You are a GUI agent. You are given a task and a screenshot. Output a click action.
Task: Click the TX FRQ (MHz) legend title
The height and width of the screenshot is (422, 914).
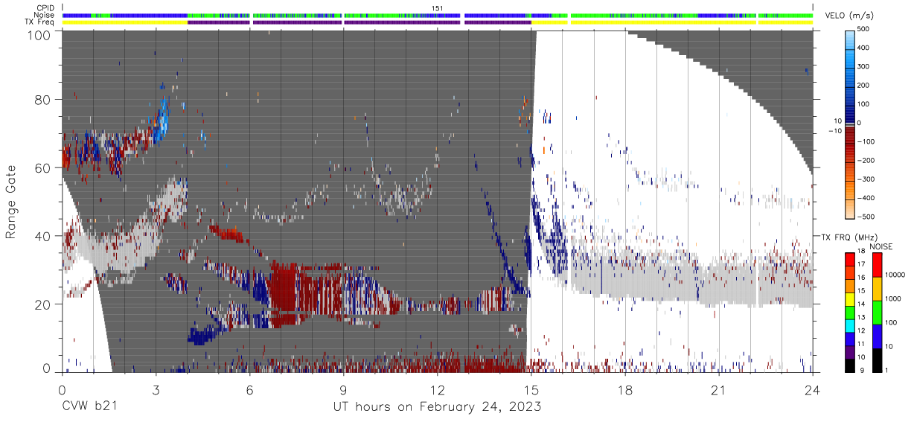coord(849,237)
